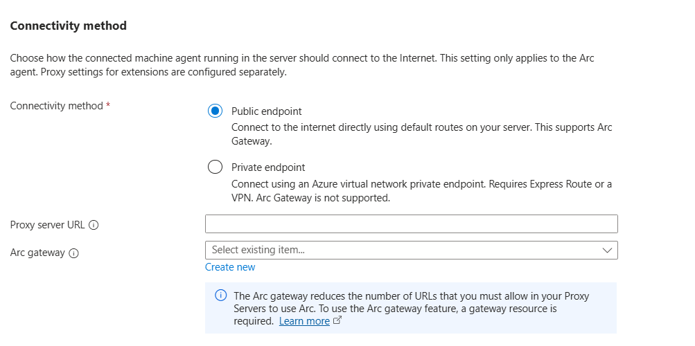Screen dimensions: 695x346
Task: Click the 'Public endpoint' option label text
Action: [x=266, y=111]
